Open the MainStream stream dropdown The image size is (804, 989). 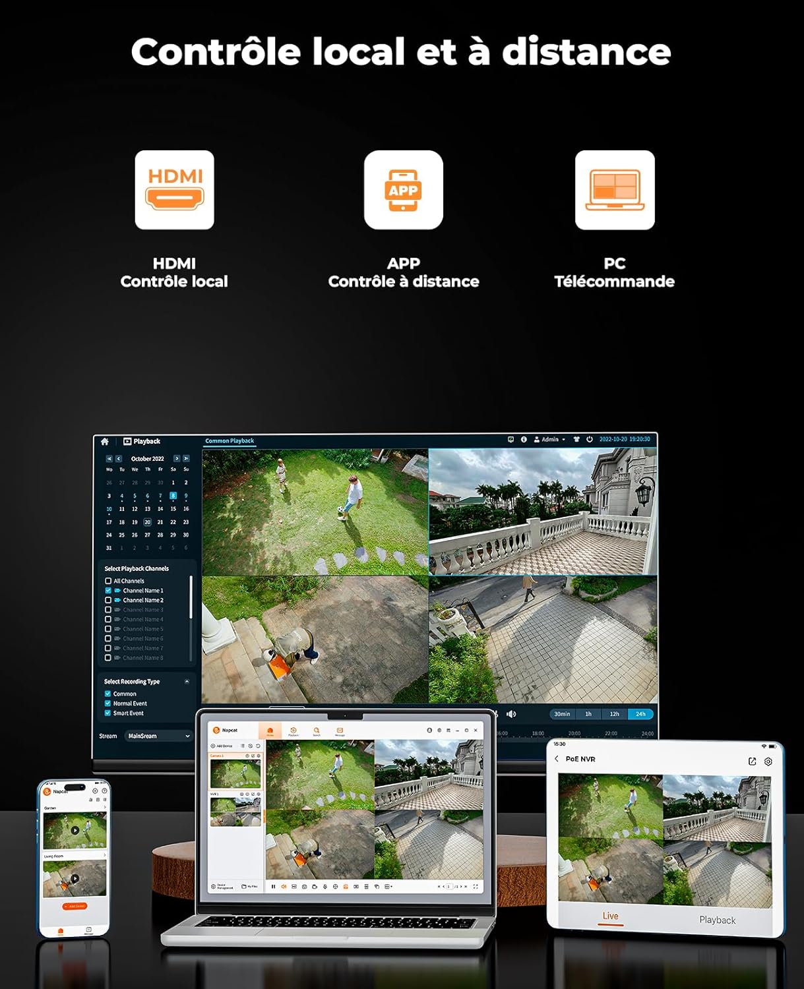158,736
